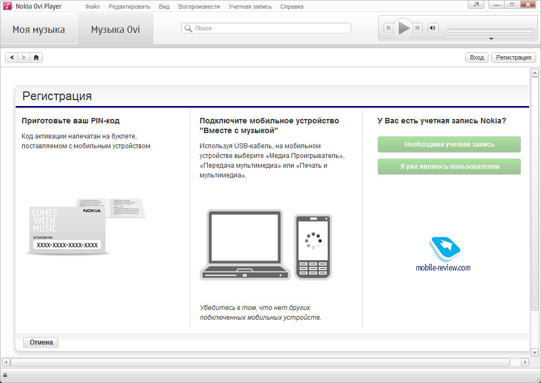The image size is (541, 383).
Task: Click the Comes With Music PIN card image
Action: click(85, 227)
